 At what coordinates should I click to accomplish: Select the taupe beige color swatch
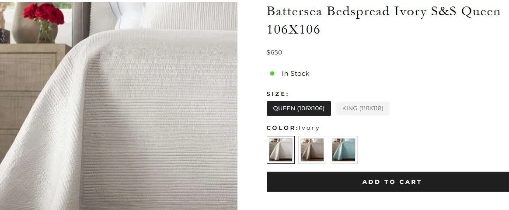click(312, 150)
